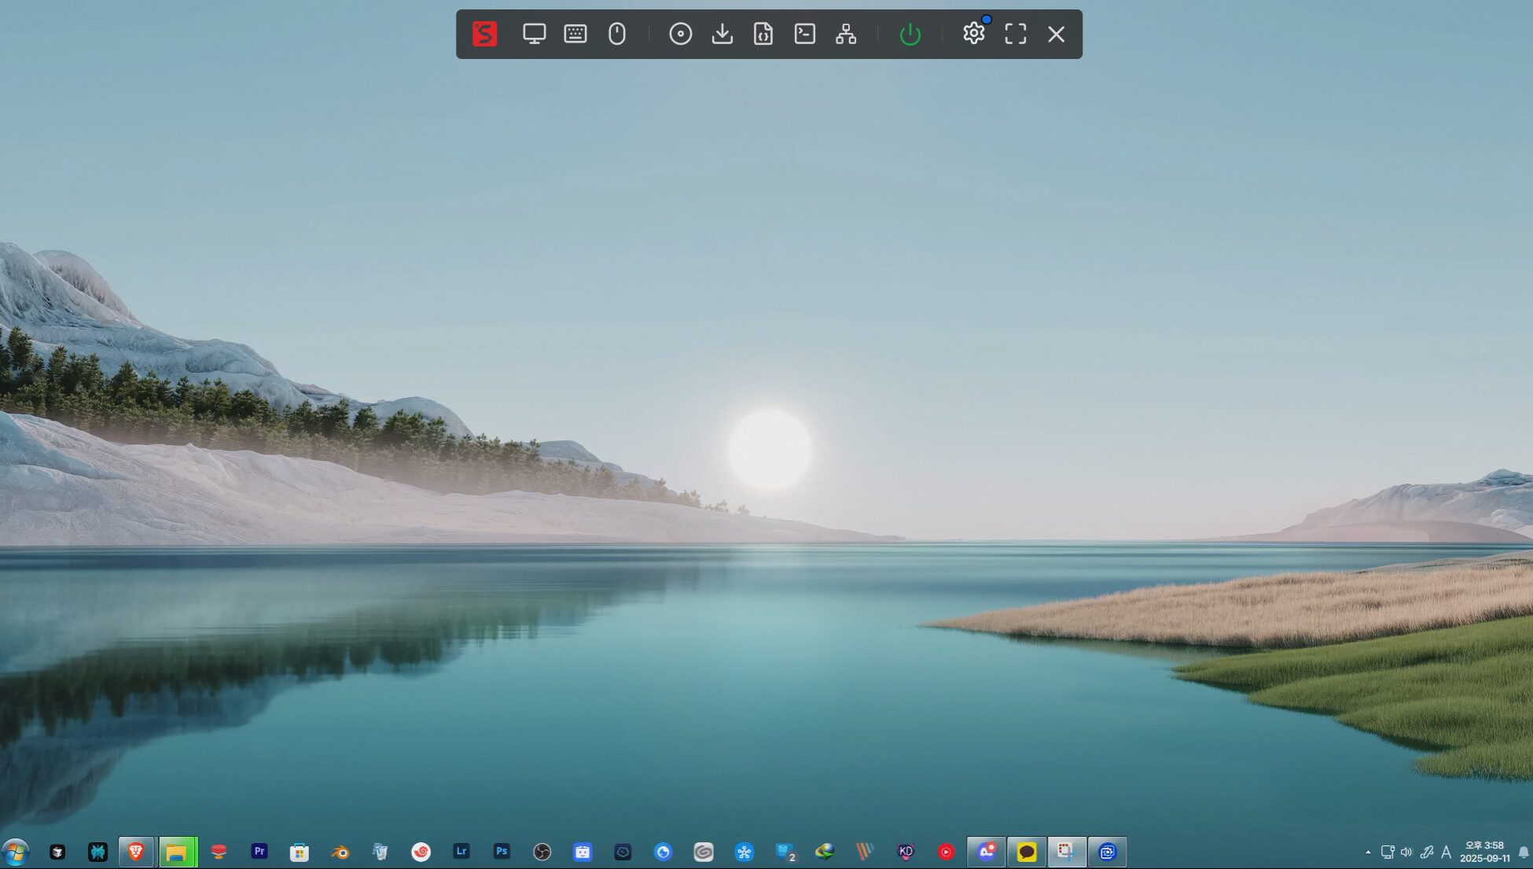Open the screen/video settings monitor icon

(534, 34)
